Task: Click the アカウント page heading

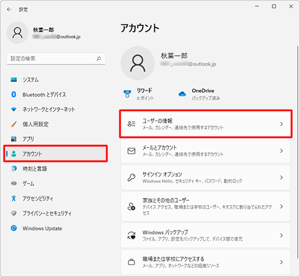Action: coord(140,28)
